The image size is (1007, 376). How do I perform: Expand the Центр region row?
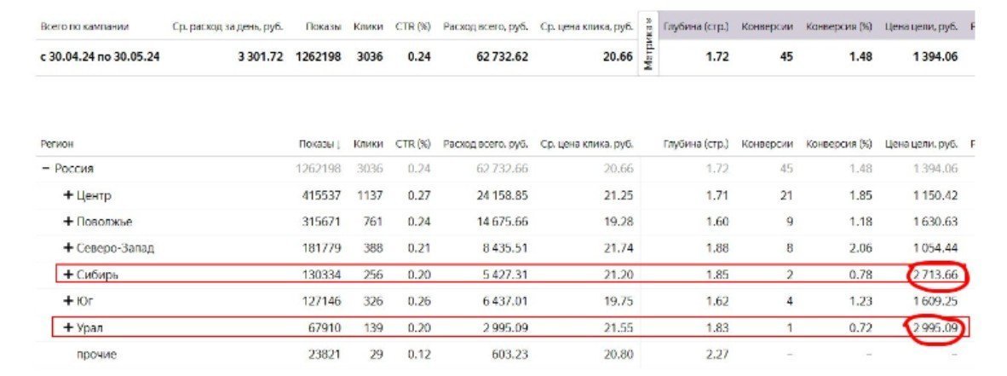coord(68,196)
